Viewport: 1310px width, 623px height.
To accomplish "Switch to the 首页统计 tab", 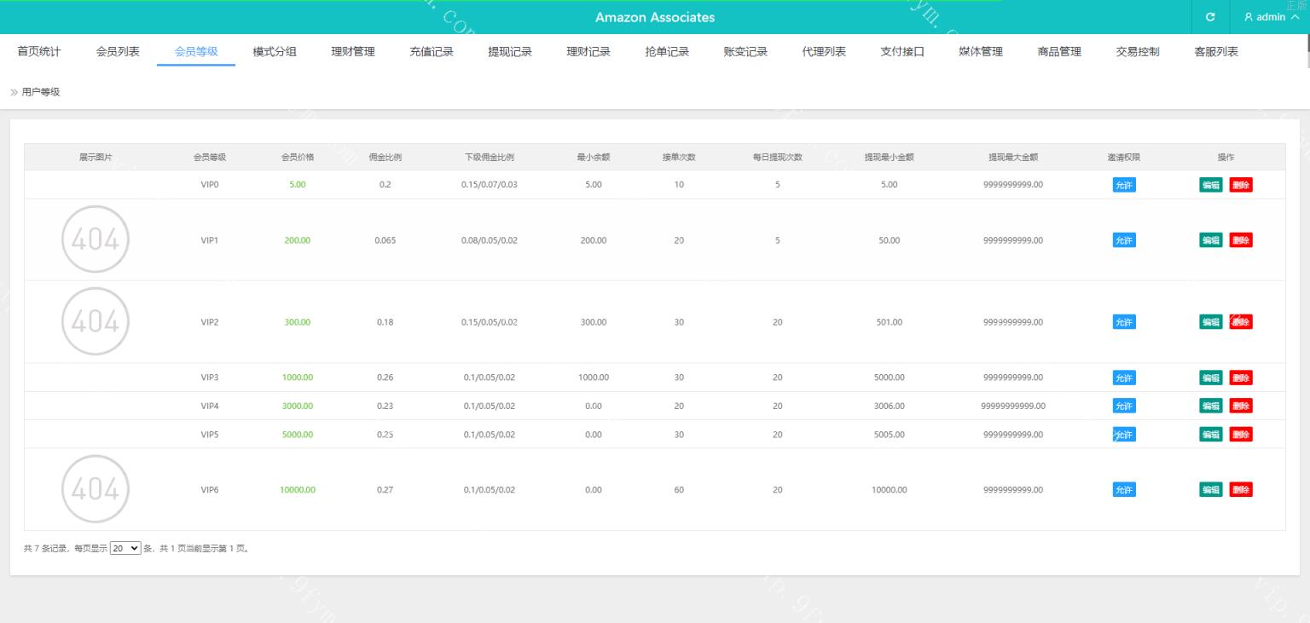I will click(39, 52).
